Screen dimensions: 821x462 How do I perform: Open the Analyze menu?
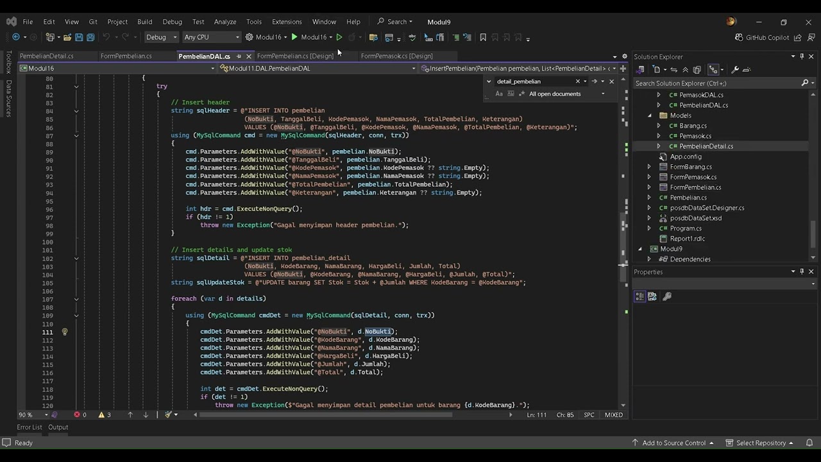225,21
